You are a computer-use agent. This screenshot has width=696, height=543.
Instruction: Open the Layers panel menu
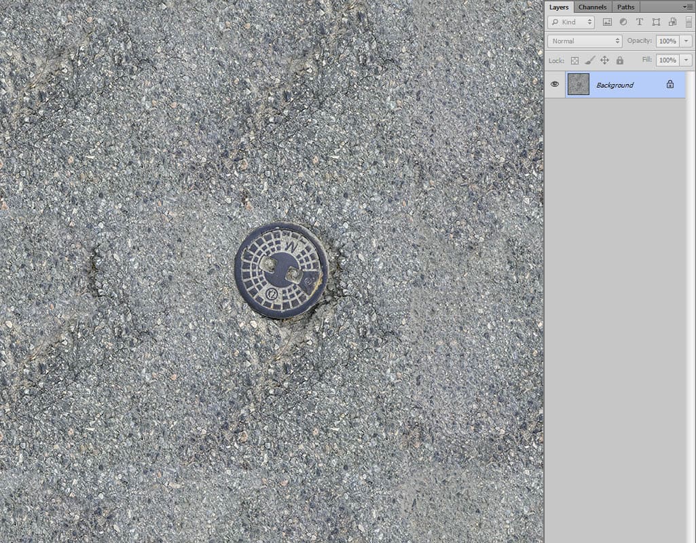[x=688, y=7]
